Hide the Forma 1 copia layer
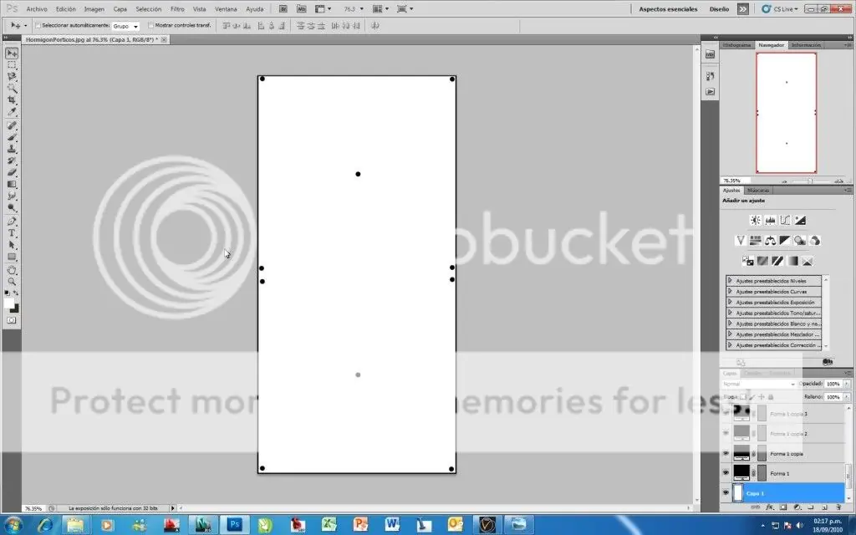856x535 pixels. [x=726, y=453]
